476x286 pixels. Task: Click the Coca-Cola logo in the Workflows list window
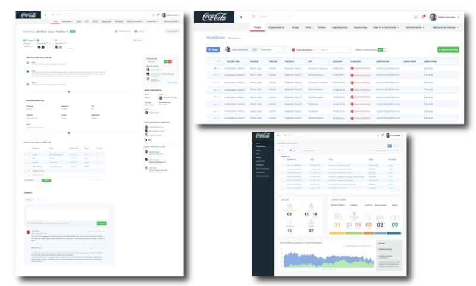(214, 17)
